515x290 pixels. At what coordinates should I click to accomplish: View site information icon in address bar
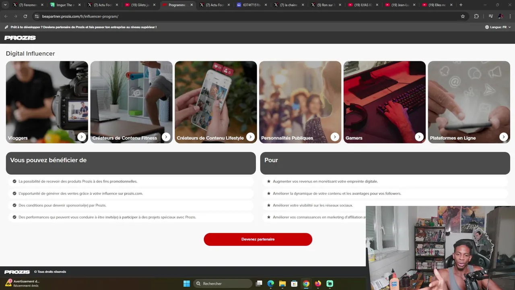[37, 17]
